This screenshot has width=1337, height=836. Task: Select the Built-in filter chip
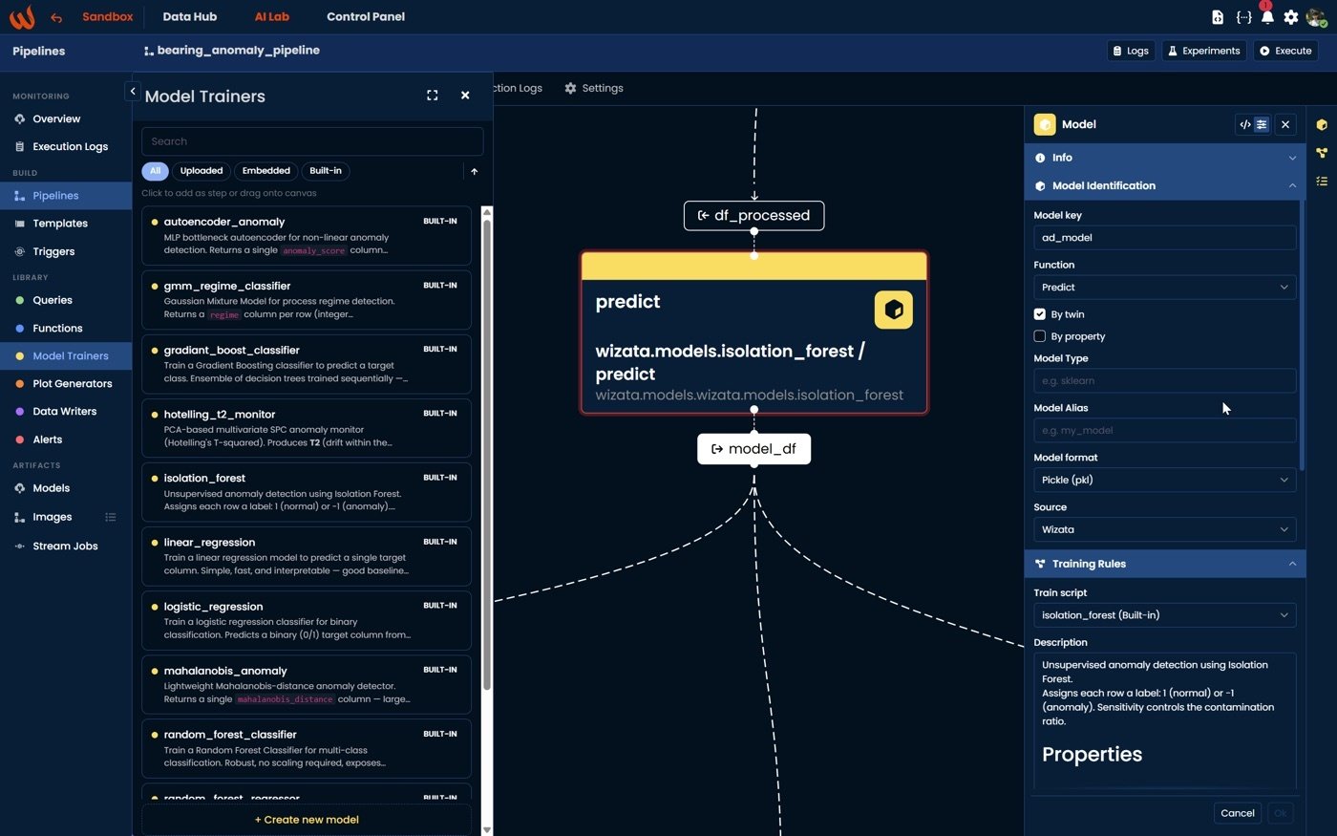click(x=326, y=171)
